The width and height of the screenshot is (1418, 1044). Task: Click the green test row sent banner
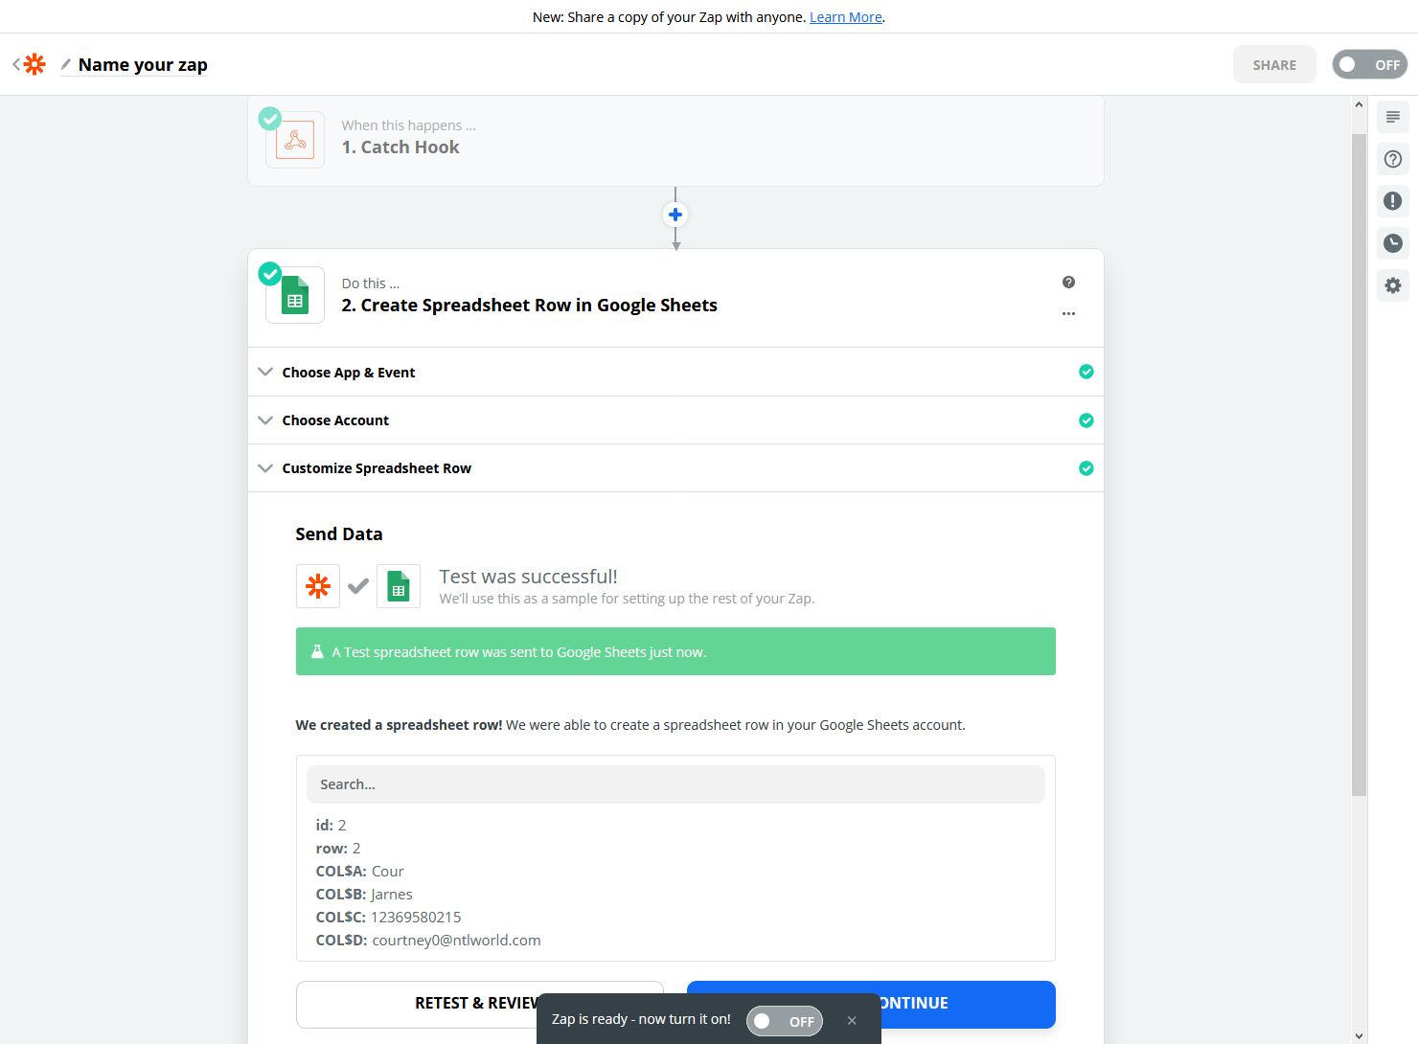coord(675,651)
